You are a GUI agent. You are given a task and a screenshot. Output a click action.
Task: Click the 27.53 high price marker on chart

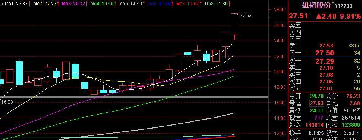pyautogui.click(x=246, y=16)
